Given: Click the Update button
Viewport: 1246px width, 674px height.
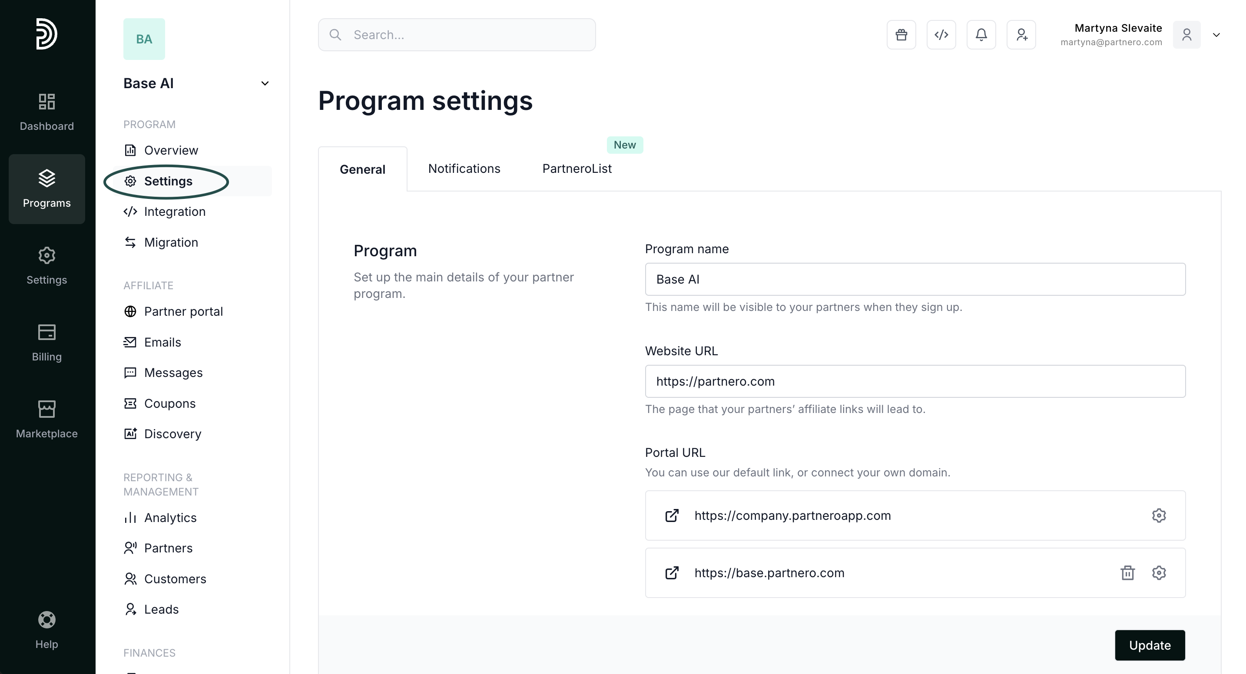Looking at the screenshot, I should [x=1149, y=645].
